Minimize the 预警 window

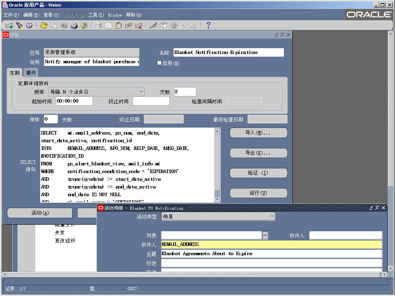pos(276,35)
